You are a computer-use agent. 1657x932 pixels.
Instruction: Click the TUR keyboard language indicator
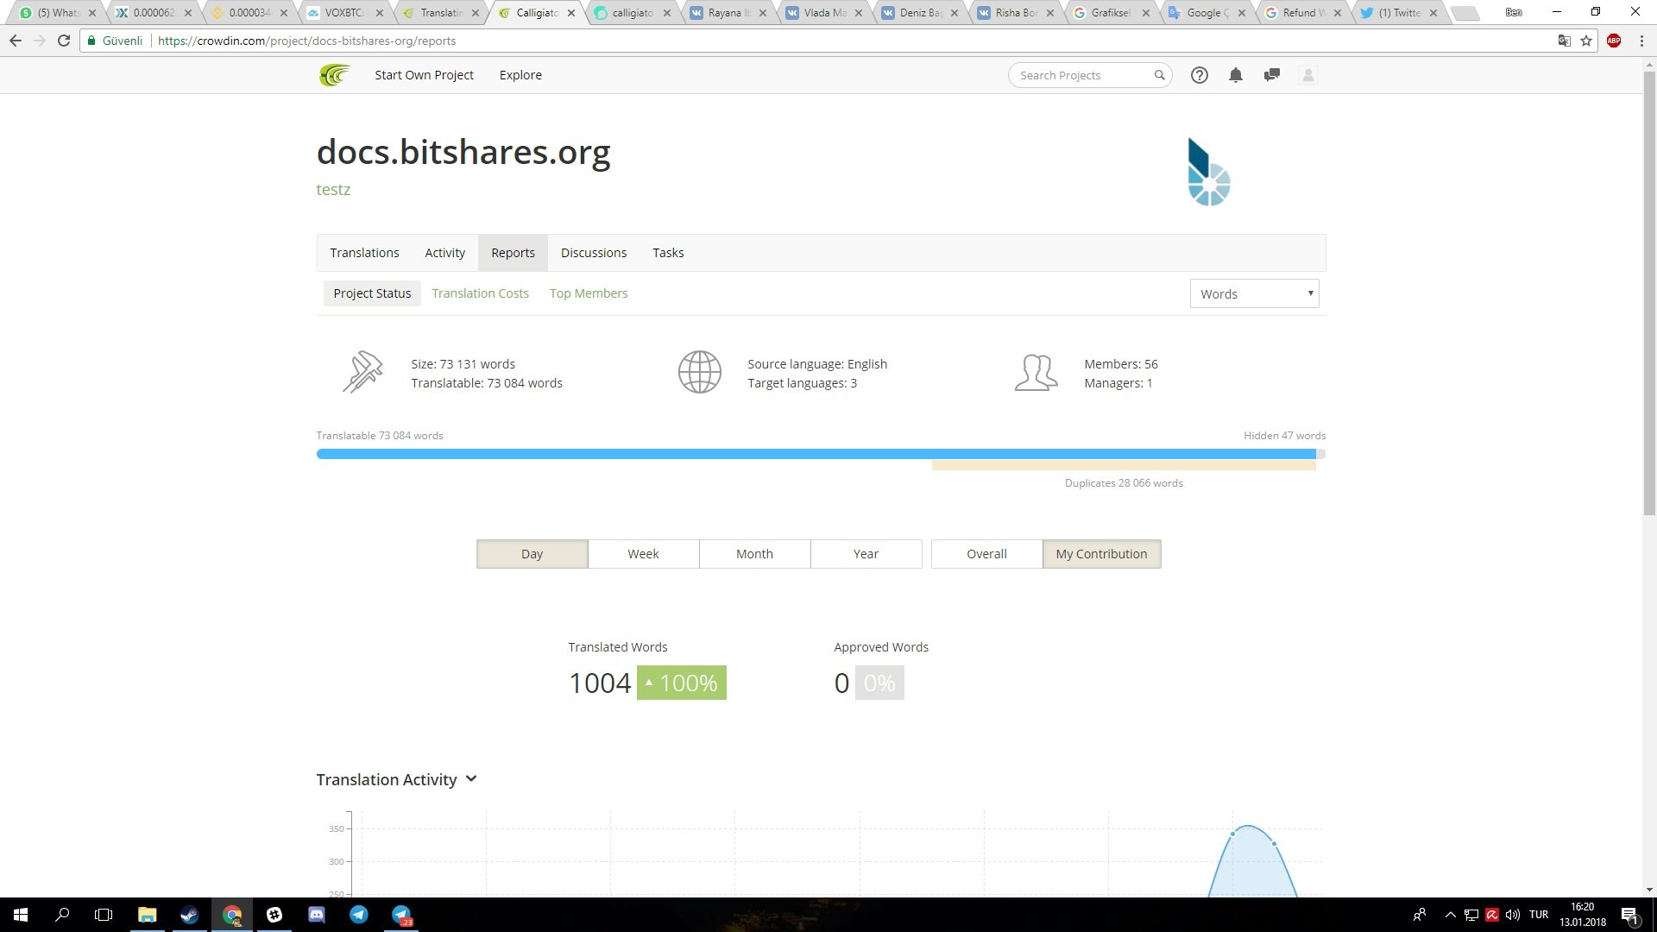[1539, 915]
